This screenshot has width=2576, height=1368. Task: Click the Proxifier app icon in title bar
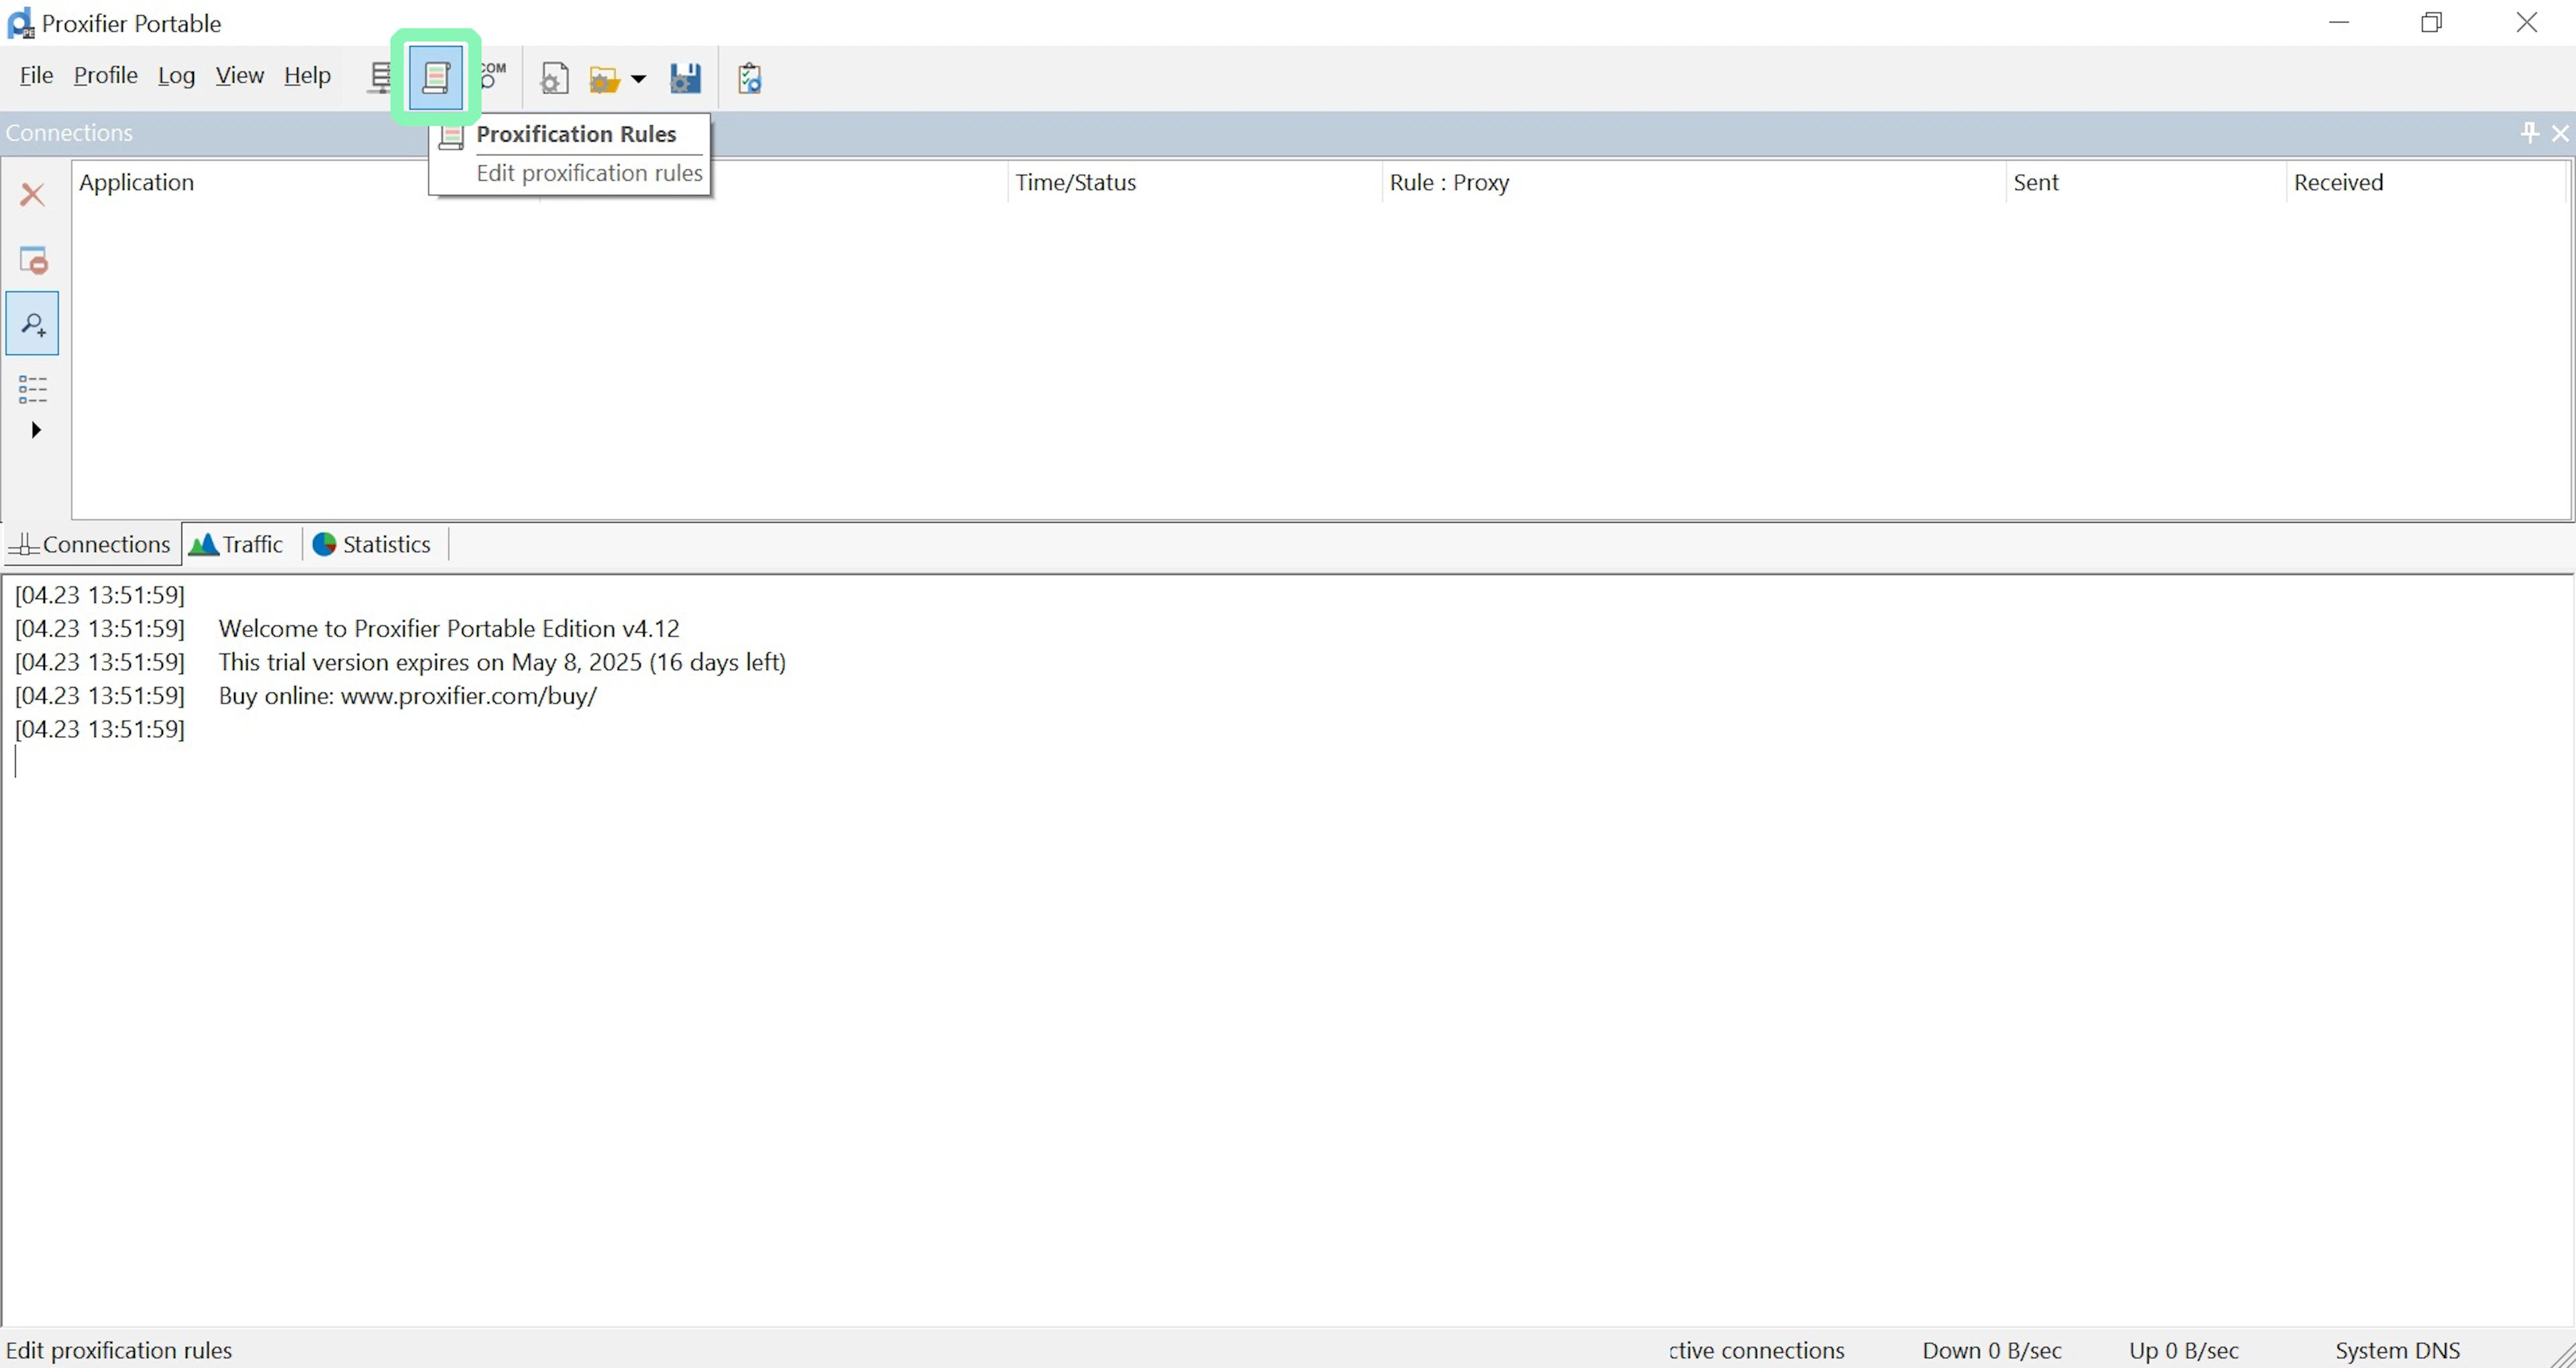click(x=20, y=23)
